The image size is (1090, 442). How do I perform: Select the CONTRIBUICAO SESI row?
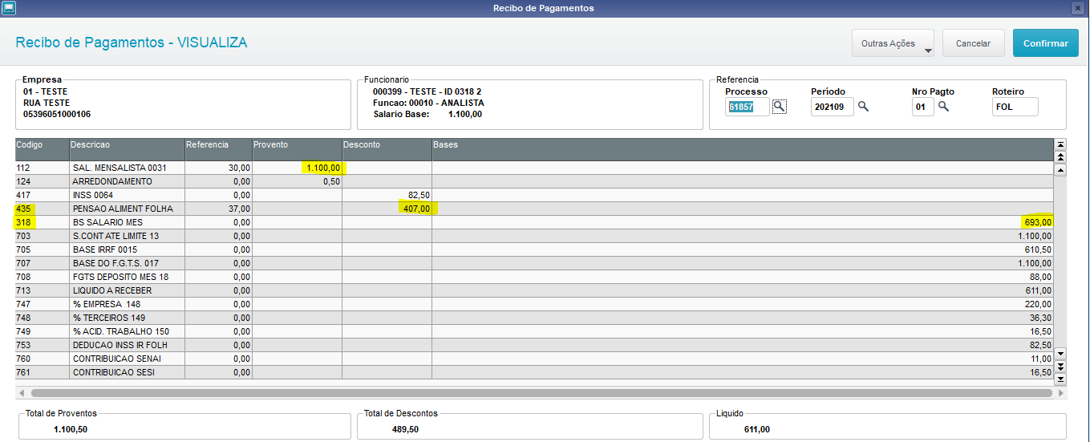pos(534,372)
